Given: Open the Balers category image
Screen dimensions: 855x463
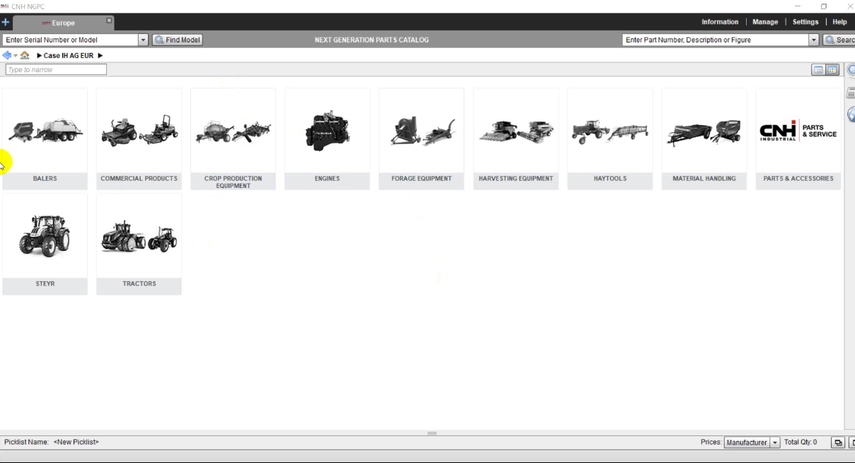Looking at the screenshot, I should click(x=45, y=131).
